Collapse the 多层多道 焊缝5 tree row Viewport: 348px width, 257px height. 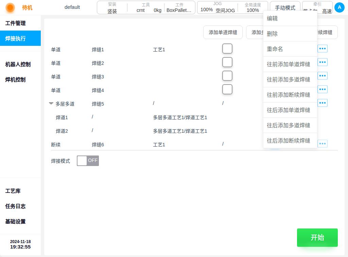coord(51,103)
